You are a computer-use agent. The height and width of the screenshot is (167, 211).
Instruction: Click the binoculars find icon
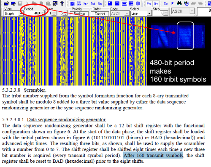pos(179,3)
